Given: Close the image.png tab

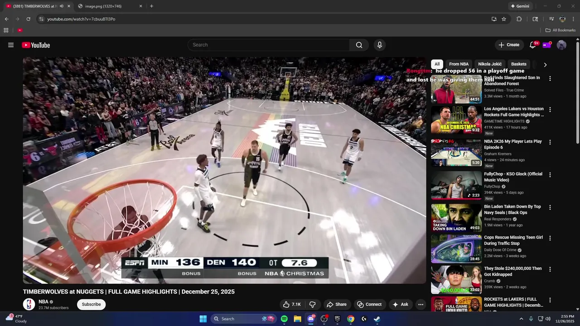Looking at the screenshot, I should [x=140, y=6].
